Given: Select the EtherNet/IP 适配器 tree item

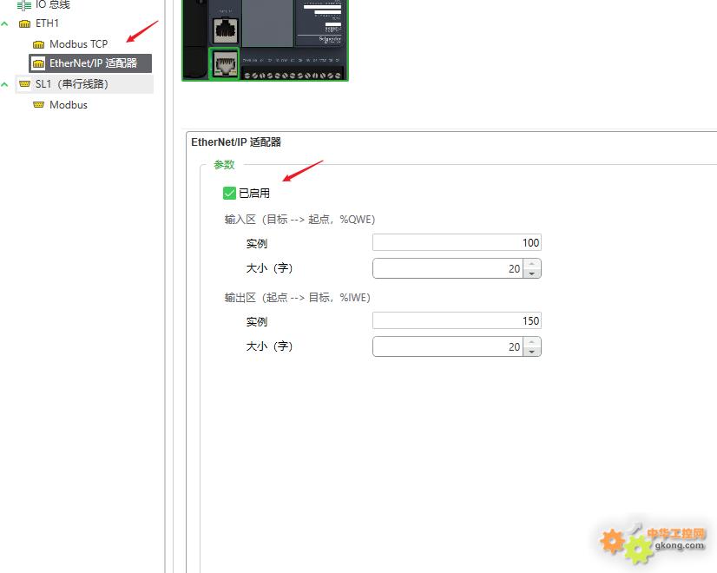Looking at the screenshot, I should [x=90, y=63].
